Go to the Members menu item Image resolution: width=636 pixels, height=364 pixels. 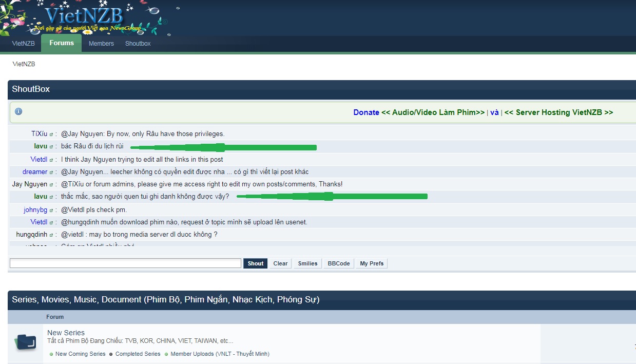click(101, 44)
